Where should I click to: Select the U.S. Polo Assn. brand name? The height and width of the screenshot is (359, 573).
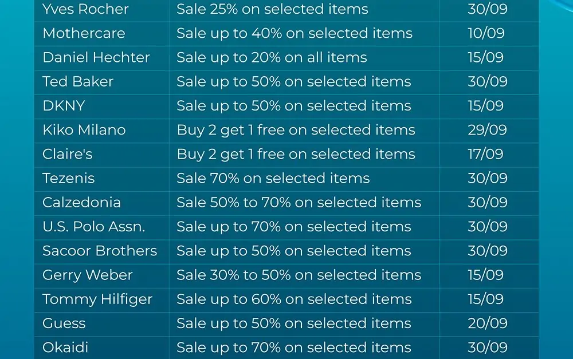tap(93, 227)
